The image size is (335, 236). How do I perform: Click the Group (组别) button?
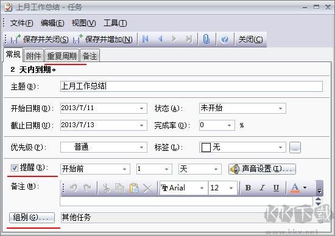click(32, 218)
